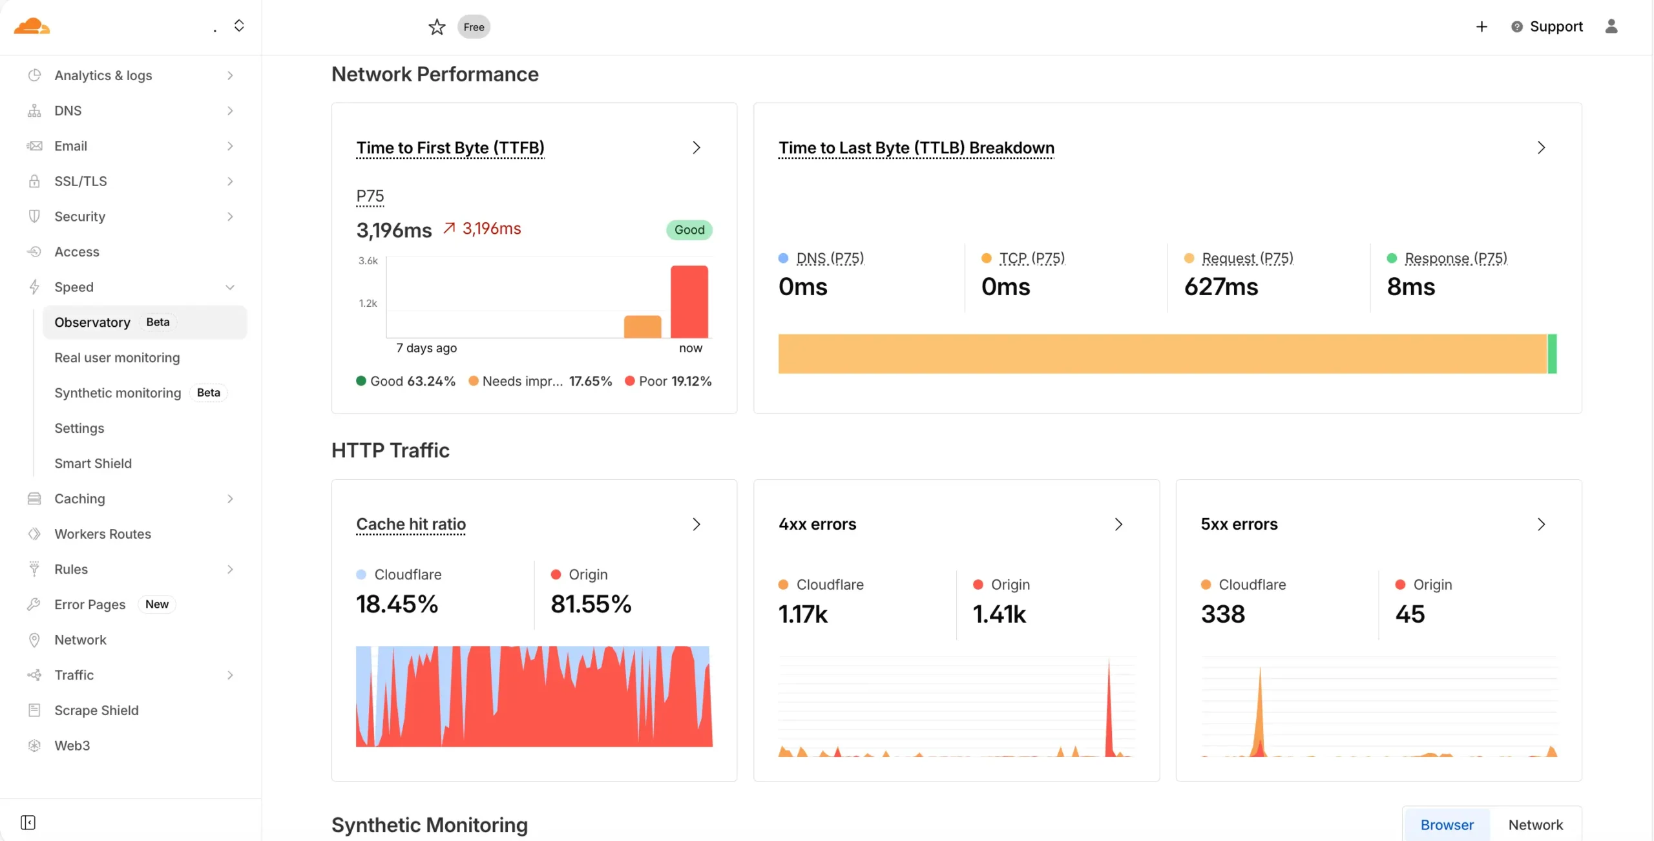This screenshot has width=1654, height=841.
Task: Switch to Network tab in Synthetic Monitoring
Action: [1535, 825]
